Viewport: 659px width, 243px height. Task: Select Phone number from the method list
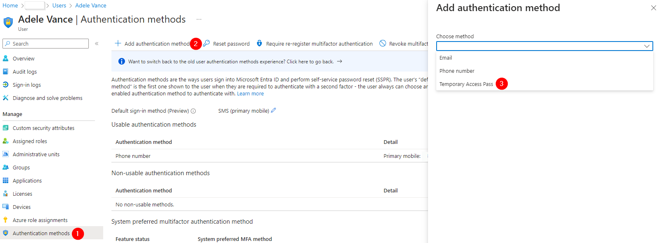point(544,71)
